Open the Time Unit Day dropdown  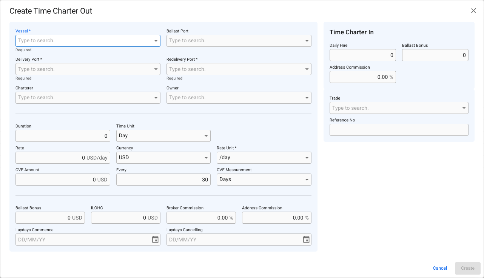pos(163,136)
